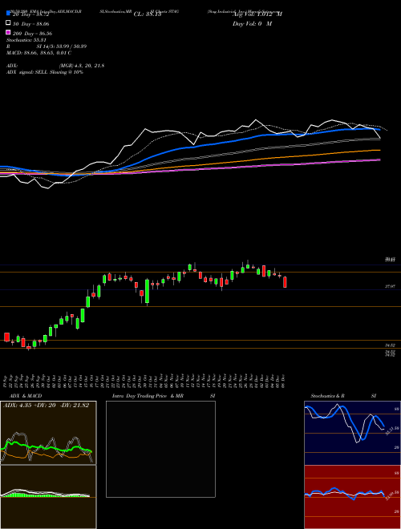401x529 pixels.
Task: Open the blue Stochastics mini chart
Action: 352,433
